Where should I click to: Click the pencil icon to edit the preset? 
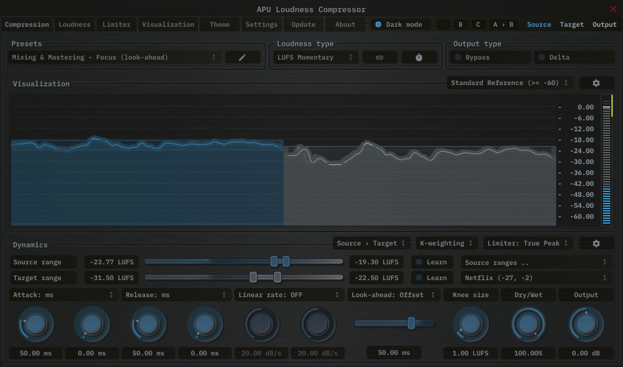point(242,57)
